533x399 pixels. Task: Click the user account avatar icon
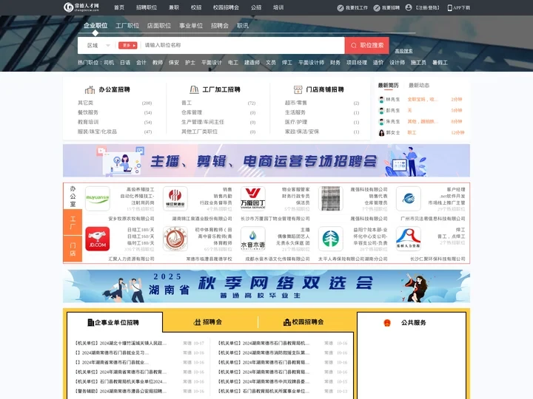click(409, 7)
